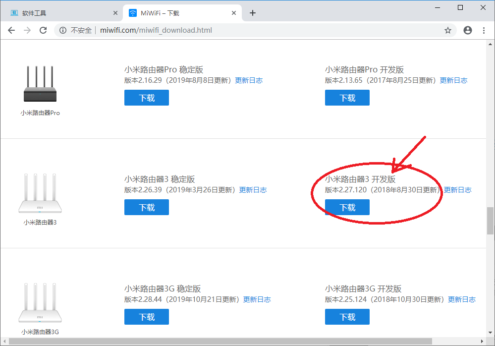Download 小米路由器3G 开发版 firmware
The image size is (495, 346).
[347, 317]
